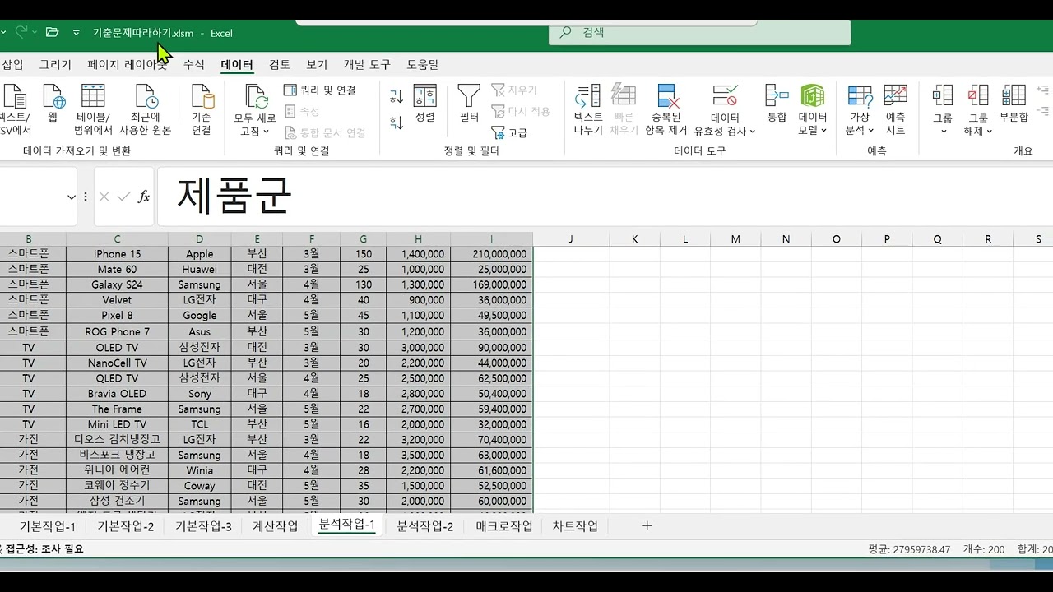Expand the 그룹 dropdown arrow
The height and width of the screenshot is (592, 1053).
[x=944, y=132]
